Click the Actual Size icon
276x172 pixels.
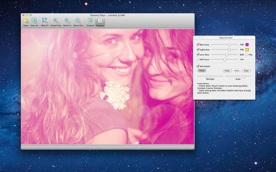56,21
